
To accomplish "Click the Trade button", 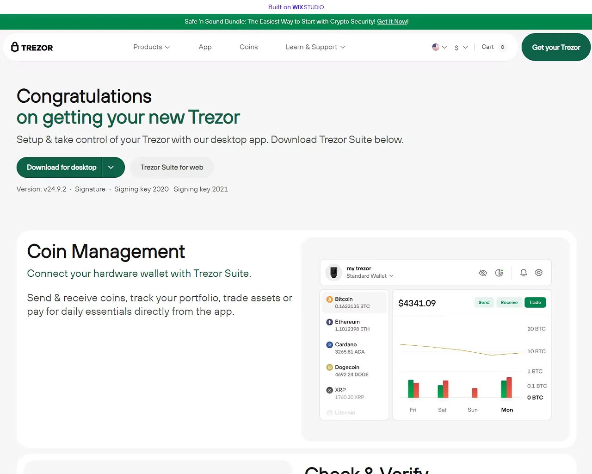I will pos(535,302).
